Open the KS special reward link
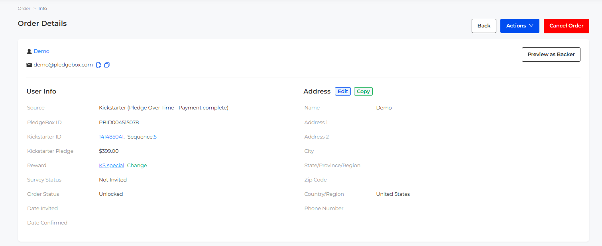Viewport: 602px width, 246px height. tap(111, 166)
